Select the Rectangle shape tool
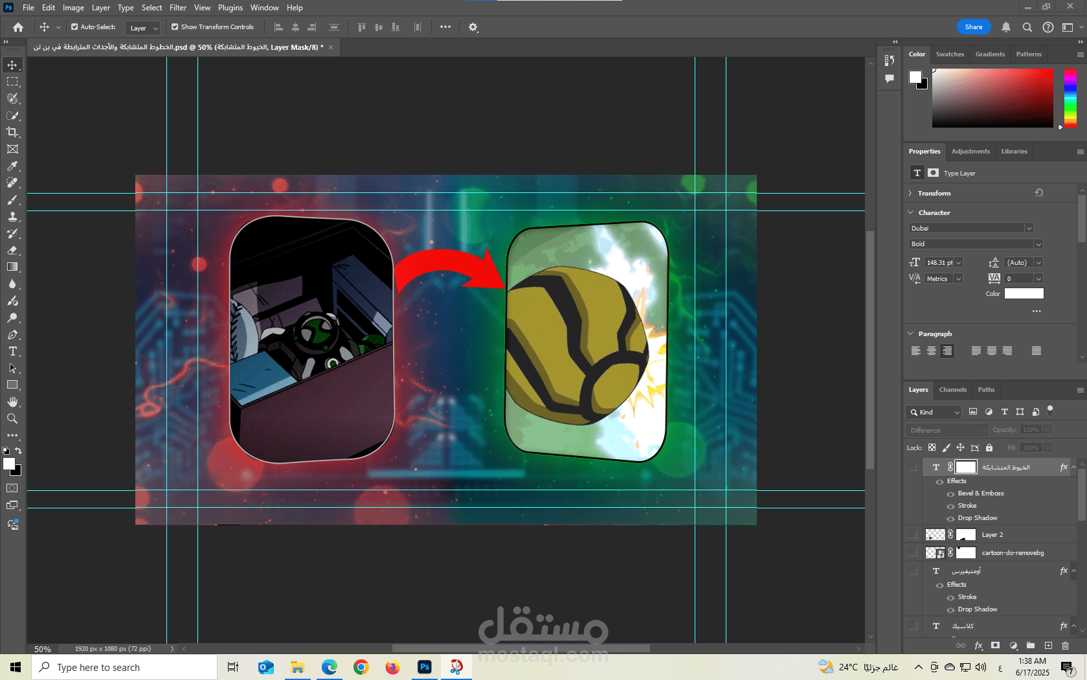Screen dimensions: 1087x680 (12, 385)
